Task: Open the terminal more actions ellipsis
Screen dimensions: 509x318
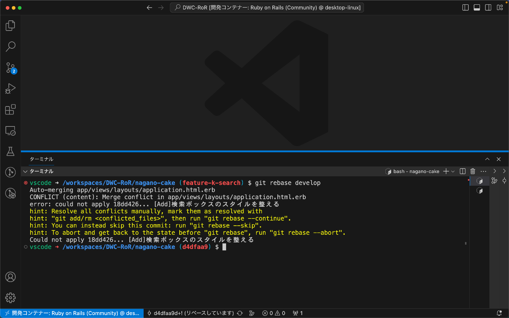Action: tap(483, 171)
